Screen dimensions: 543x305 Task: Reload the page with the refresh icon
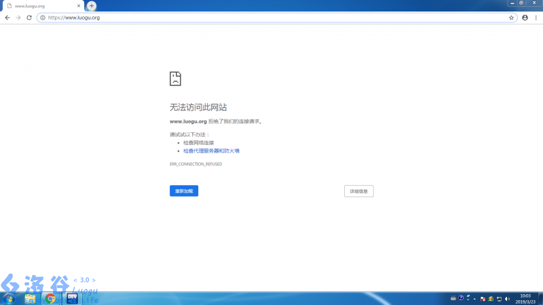(x=29, y=18)
